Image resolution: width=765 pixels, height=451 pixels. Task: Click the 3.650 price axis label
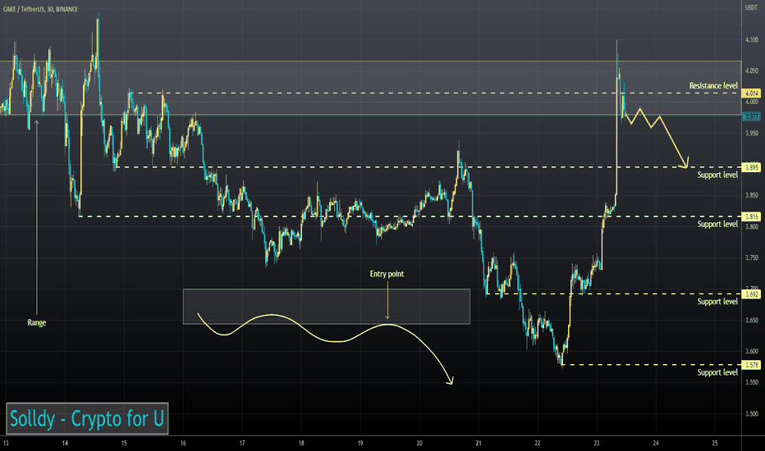pyautogui.click(x=752, y=320)
